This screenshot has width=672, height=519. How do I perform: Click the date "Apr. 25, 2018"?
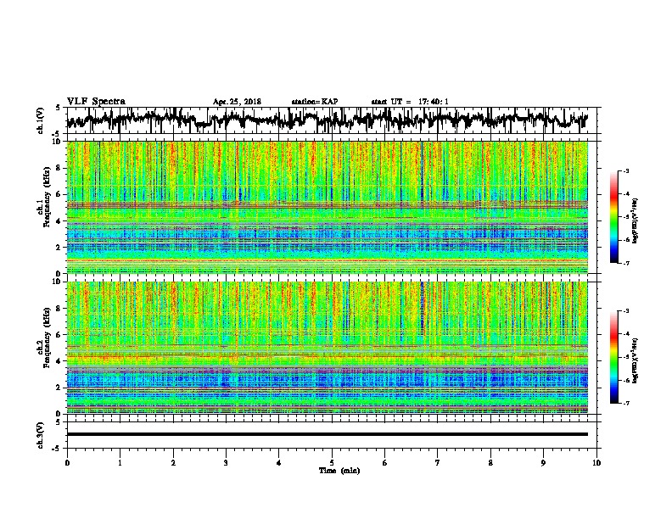click(237, 102)
